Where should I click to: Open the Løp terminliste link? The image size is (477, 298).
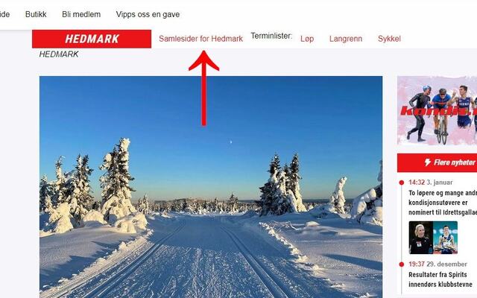pyautogui.click(x=307, y=39)
